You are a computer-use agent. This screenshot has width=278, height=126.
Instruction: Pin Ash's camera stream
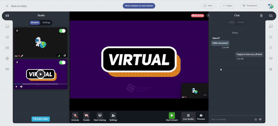coord(17,31)
